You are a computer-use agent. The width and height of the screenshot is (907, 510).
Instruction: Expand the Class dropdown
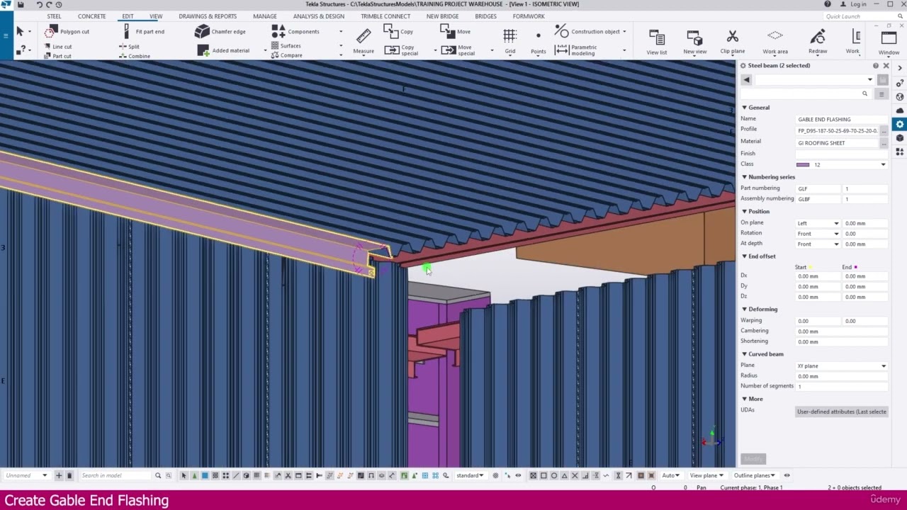883,164
